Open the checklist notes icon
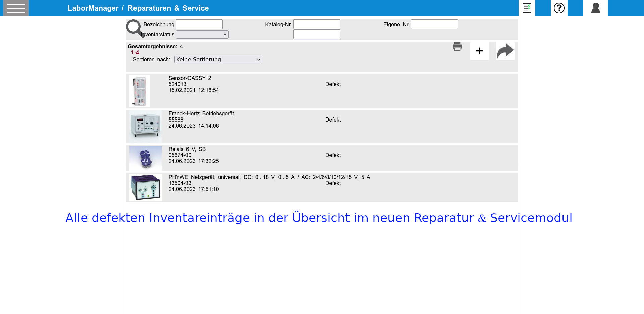This screenshot has width=644, height=314. (x=527, y=8)
